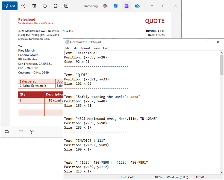Delete the photo using the trash icon
Screen dimensions: 224x180
(x=34, y=6)
